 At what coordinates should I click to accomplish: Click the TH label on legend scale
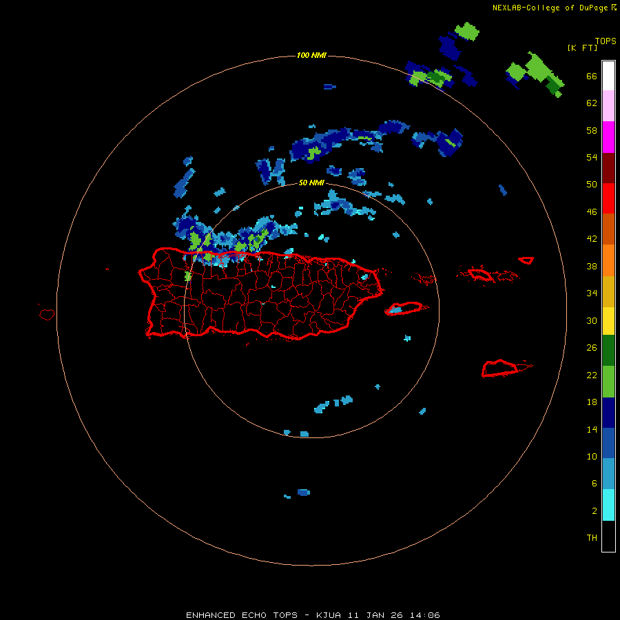[x=592, y=538]
